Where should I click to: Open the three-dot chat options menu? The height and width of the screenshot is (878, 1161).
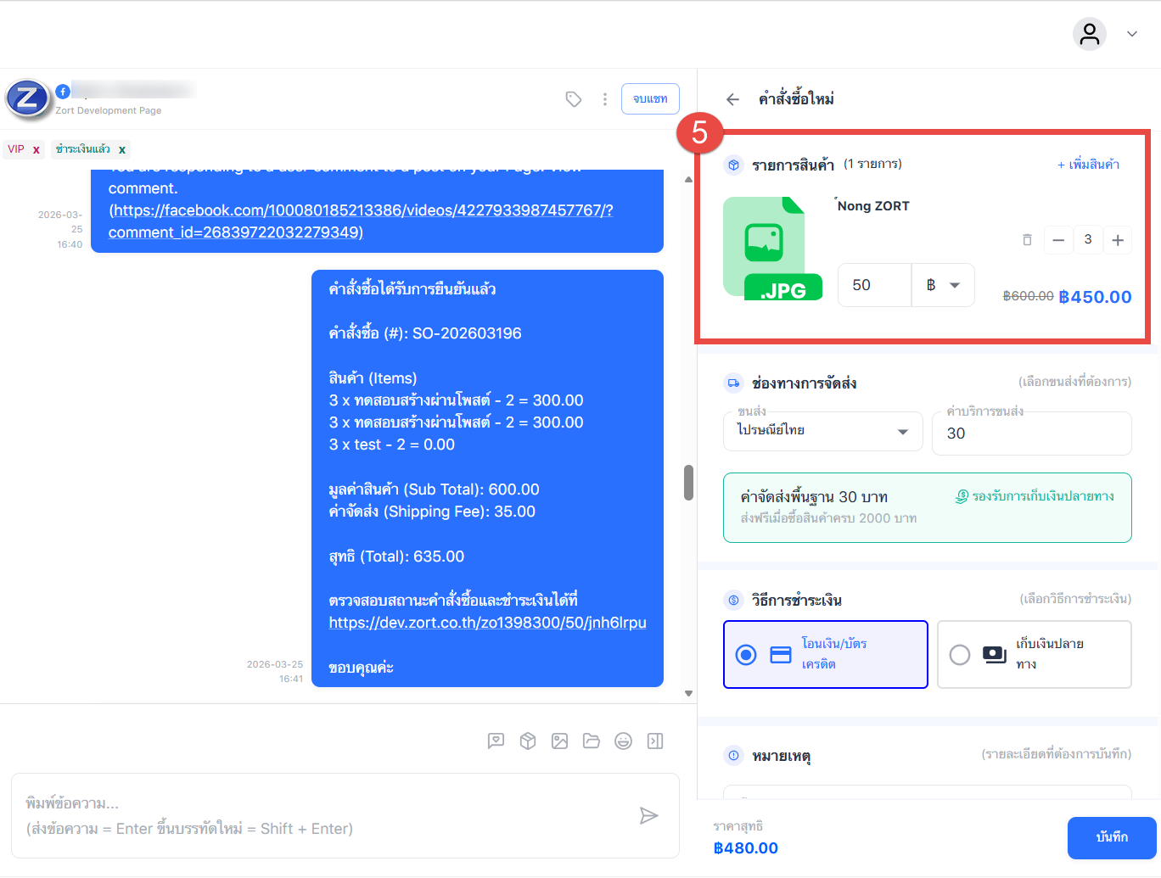click(x=604, y=99)
